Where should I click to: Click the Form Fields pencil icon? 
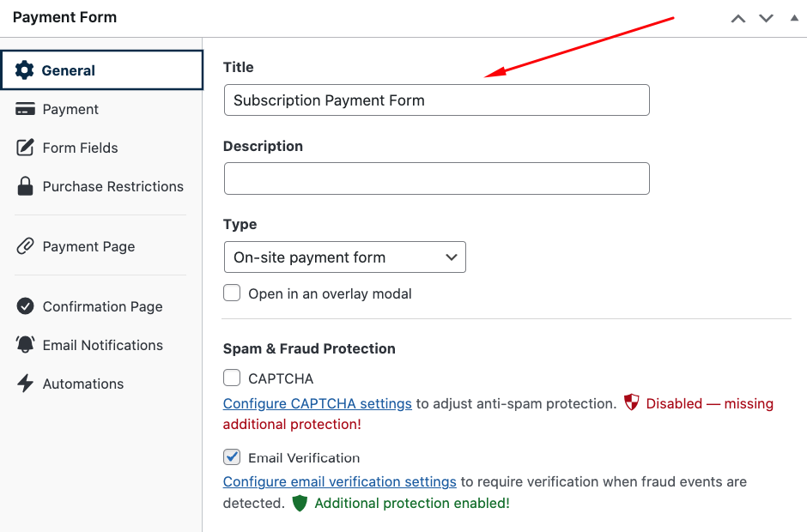(26, 148)
